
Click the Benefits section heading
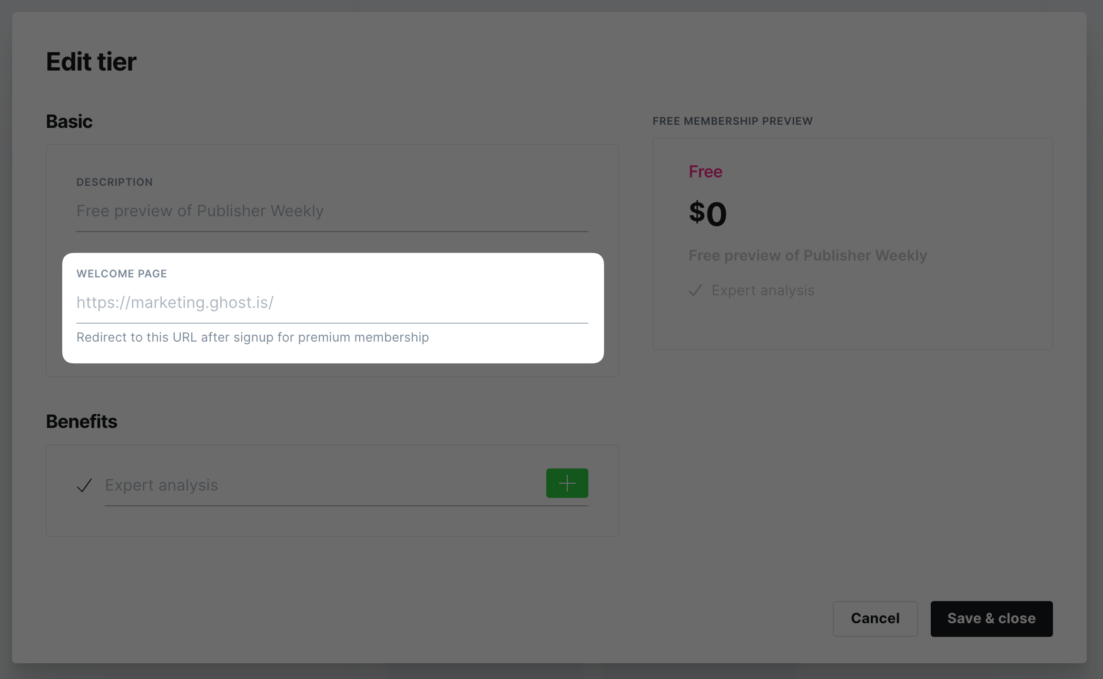coord(82,422)
